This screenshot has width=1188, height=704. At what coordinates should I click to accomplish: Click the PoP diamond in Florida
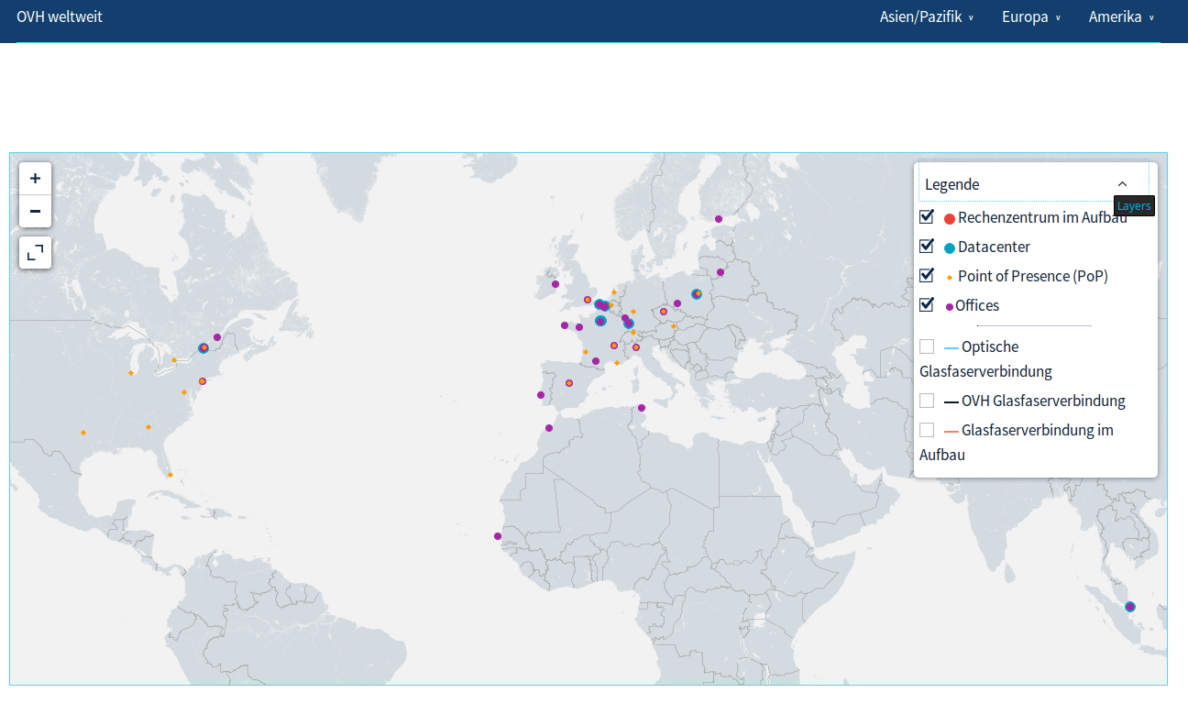click(170, 475)
